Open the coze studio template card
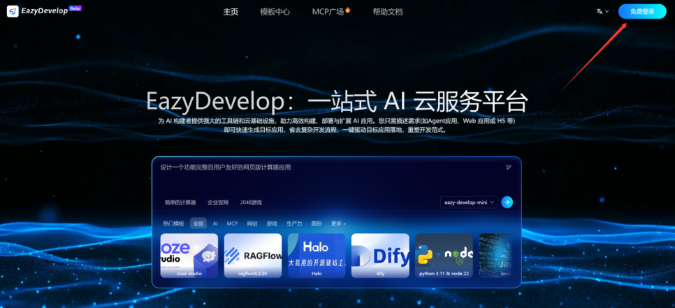675x308 pixels. 189,256
